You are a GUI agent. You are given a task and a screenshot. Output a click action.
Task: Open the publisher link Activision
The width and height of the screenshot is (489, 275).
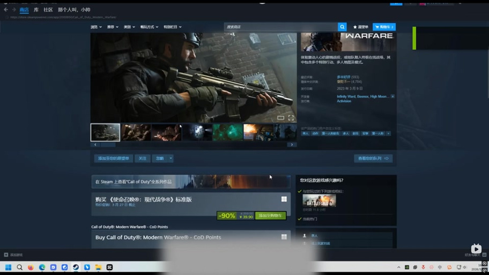(x=344, y=101)
